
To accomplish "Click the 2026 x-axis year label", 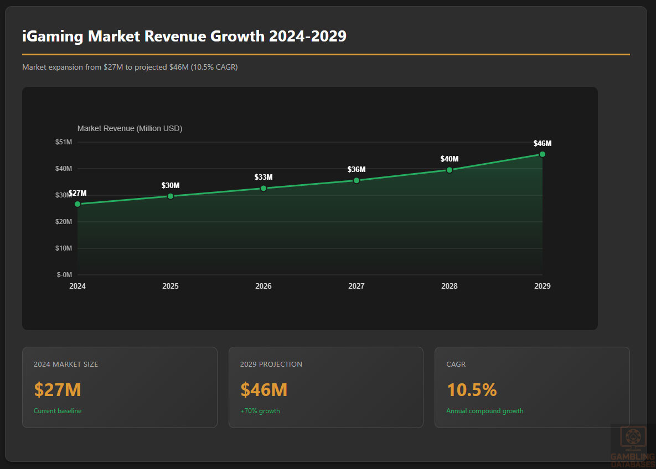I will pyautogui.click(x=264, y=286).
